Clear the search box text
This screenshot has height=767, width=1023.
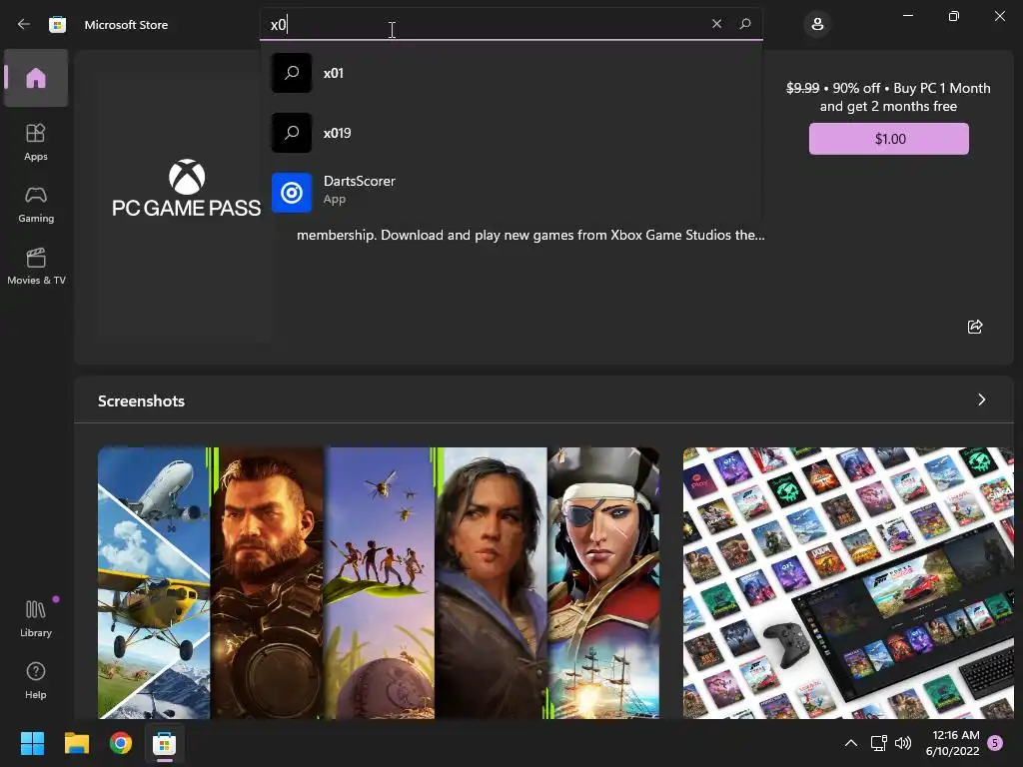[716, 24]
